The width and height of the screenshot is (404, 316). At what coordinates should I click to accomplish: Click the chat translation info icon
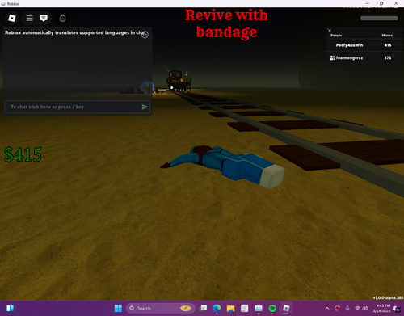(x=145, y=35)
